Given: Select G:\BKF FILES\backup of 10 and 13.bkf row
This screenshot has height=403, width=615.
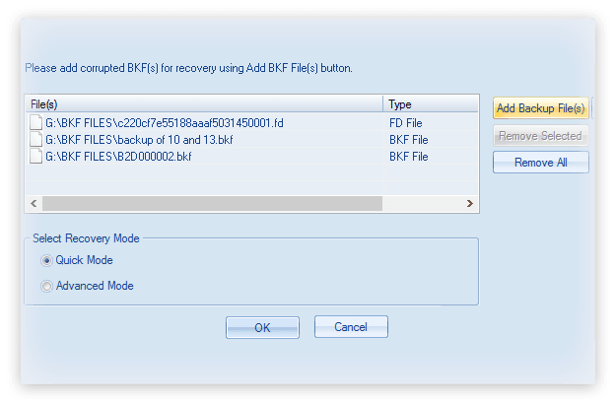Looking at the screenshot, I should 251,140.
